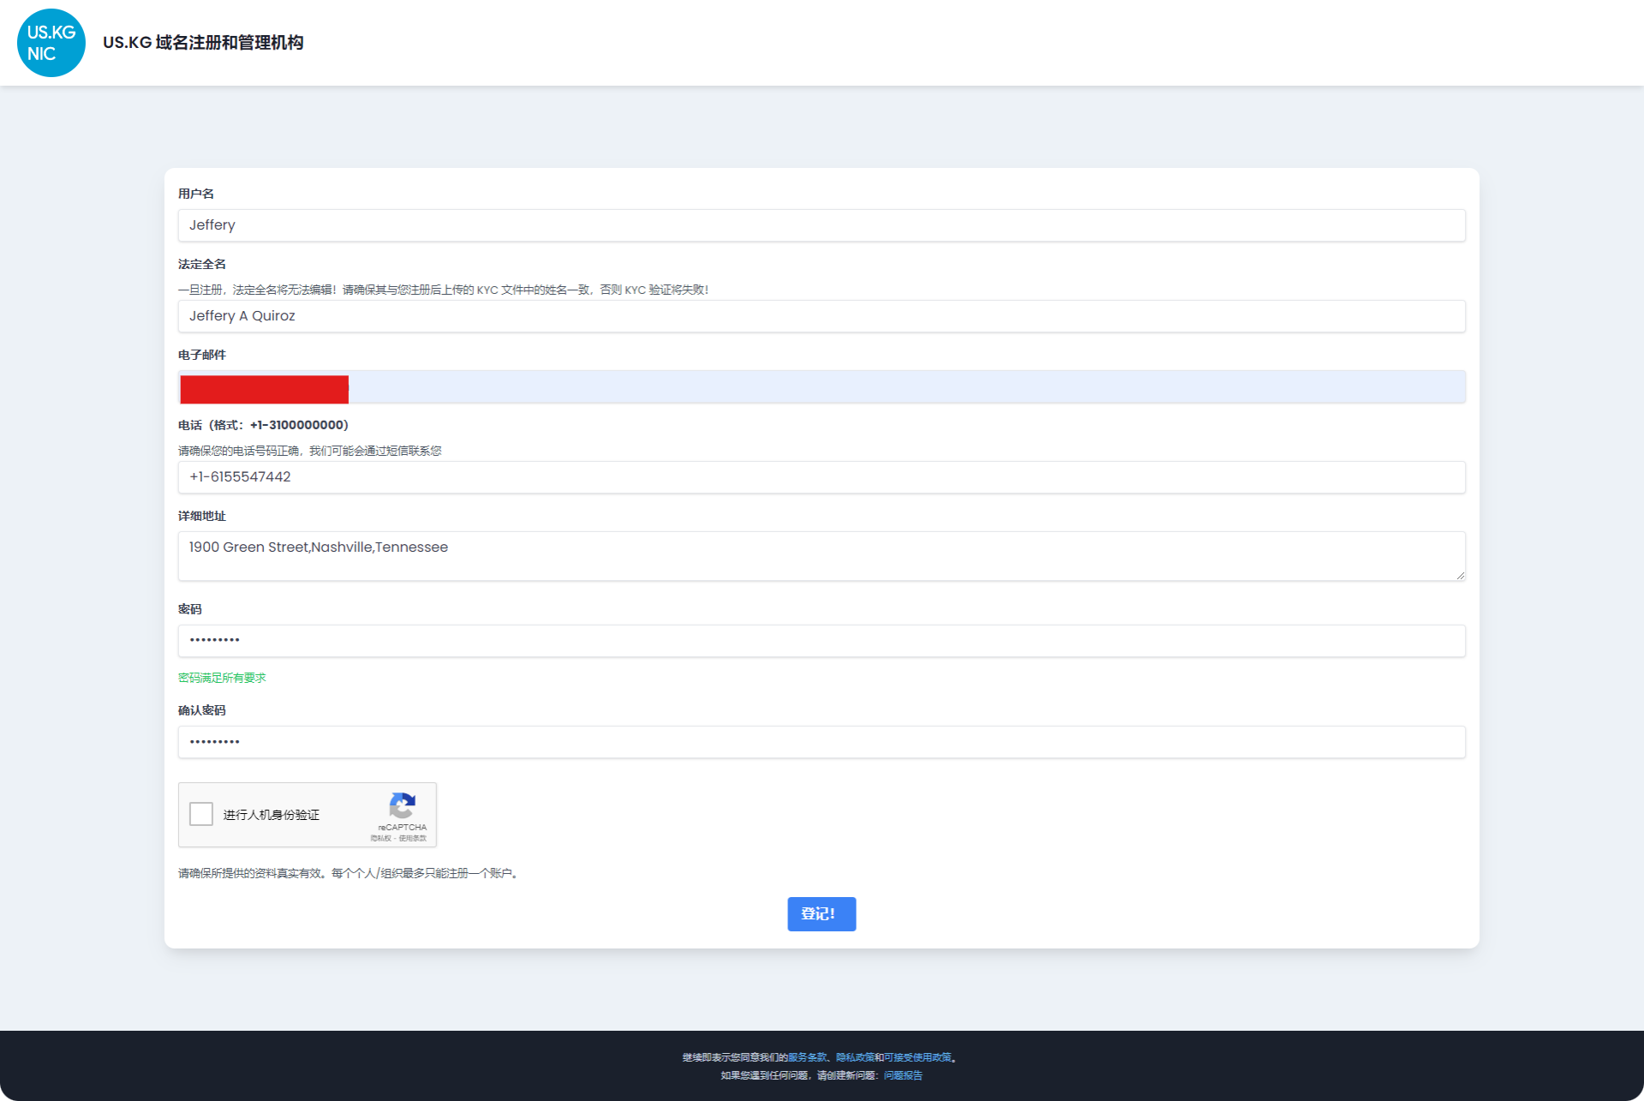Click the 电话 format label text
Screen dimensions: 1644x1101
click(x=263, y=425)
